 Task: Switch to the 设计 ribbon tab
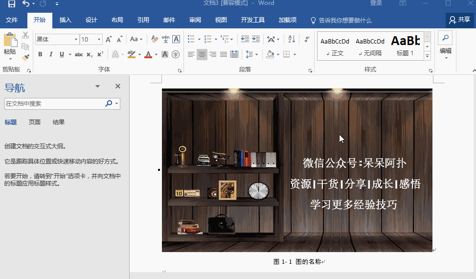[x=91, y=20]
